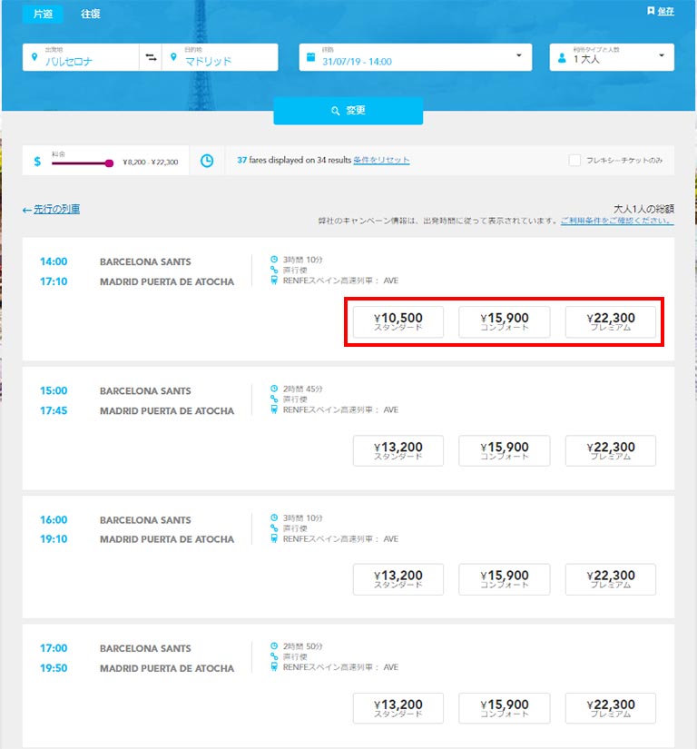
Task: Choose ¥13,200 standard fare for 15:00 train
Action: (398, 450)
